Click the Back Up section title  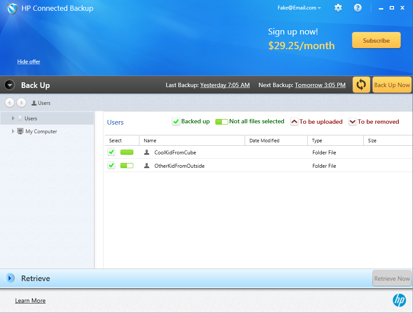coord(35,85)
